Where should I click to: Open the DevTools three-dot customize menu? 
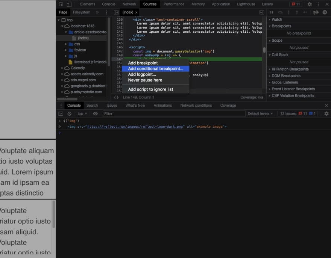(x=318, y=4)
